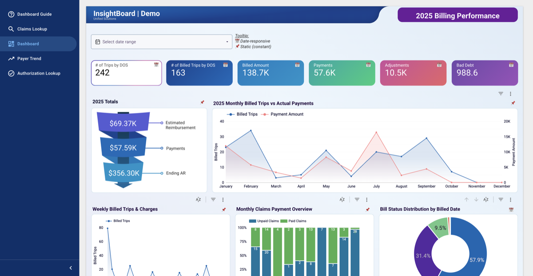Click drill down arrow above Bill Status chart

(476, 200)
